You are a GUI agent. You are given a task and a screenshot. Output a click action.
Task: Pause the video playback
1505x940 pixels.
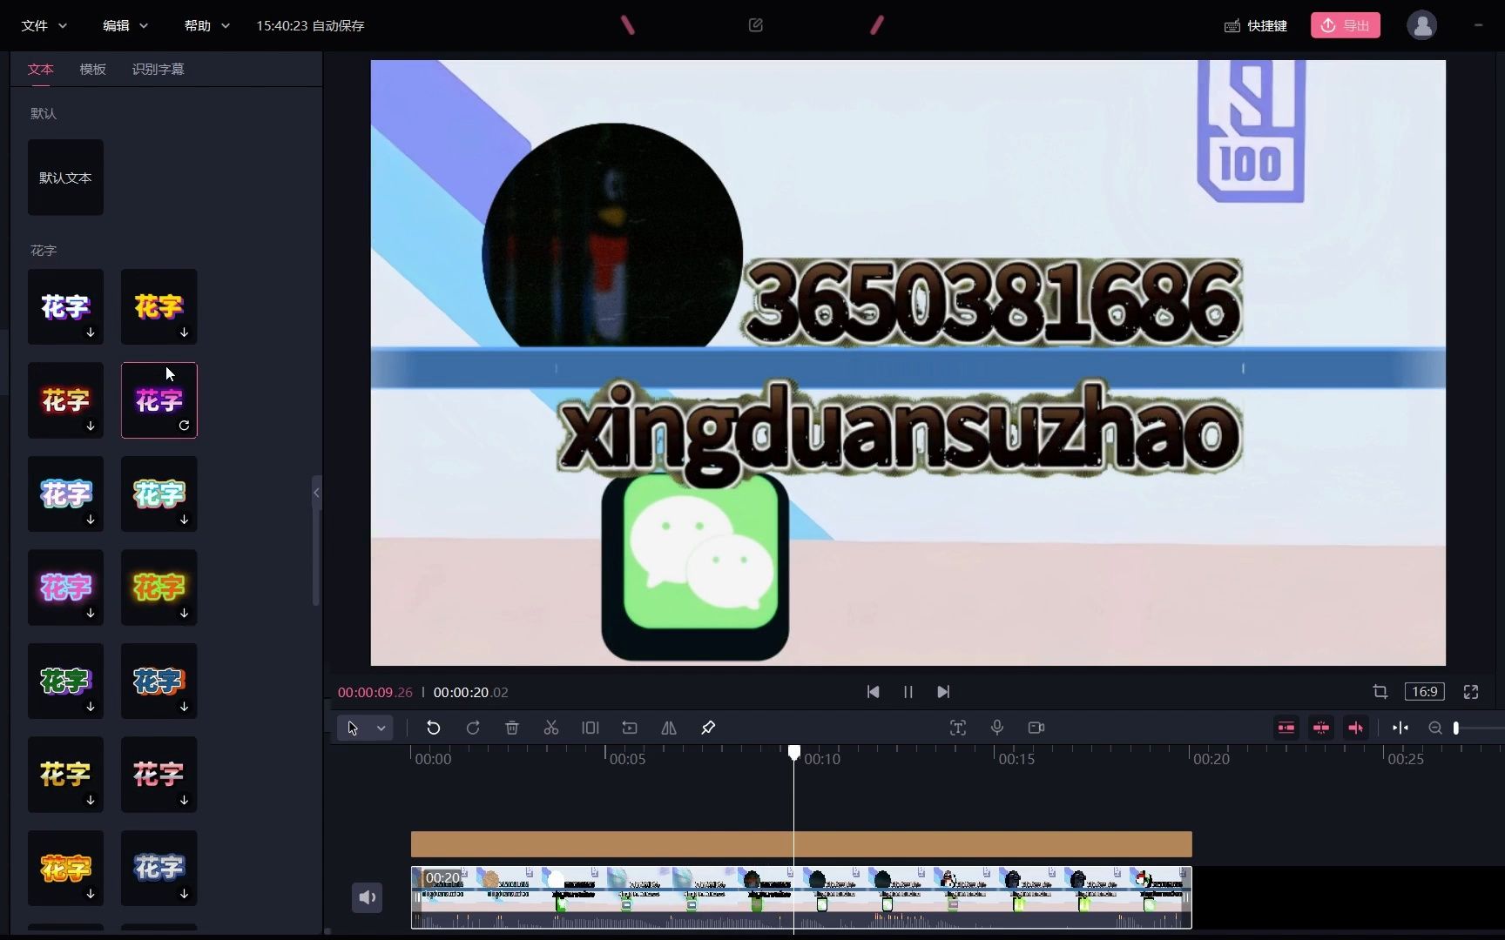click(908, 692)
